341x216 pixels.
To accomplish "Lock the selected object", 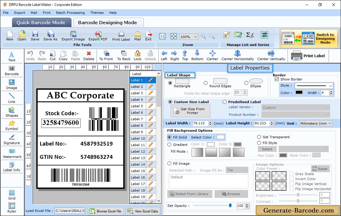I will pos(138,56).
